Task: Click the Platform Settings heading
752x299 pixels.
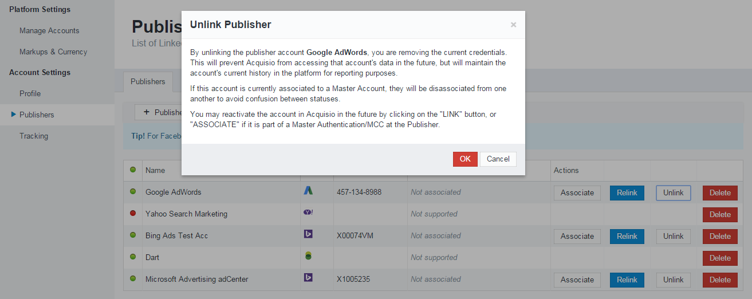Action: (40, 9)
